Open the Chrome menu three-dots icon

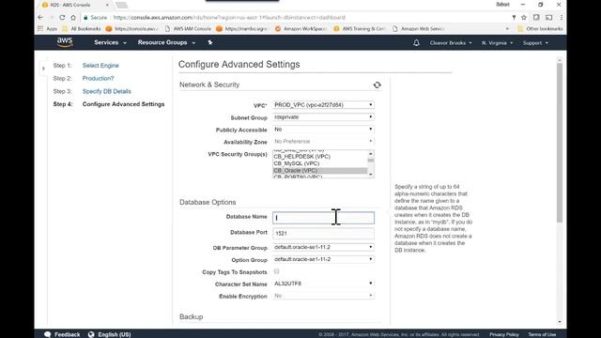point(562,18)
